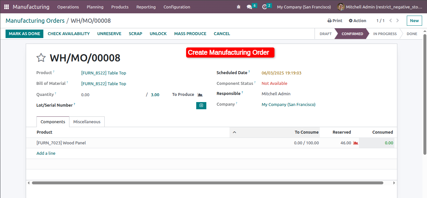Screen dimensions: 427x198
Task: Click the Not Available component status
Action: [x=274, y=83]
